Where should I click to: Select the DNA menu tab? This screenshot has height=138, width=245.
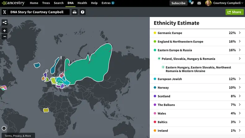[x=71, y=3]
